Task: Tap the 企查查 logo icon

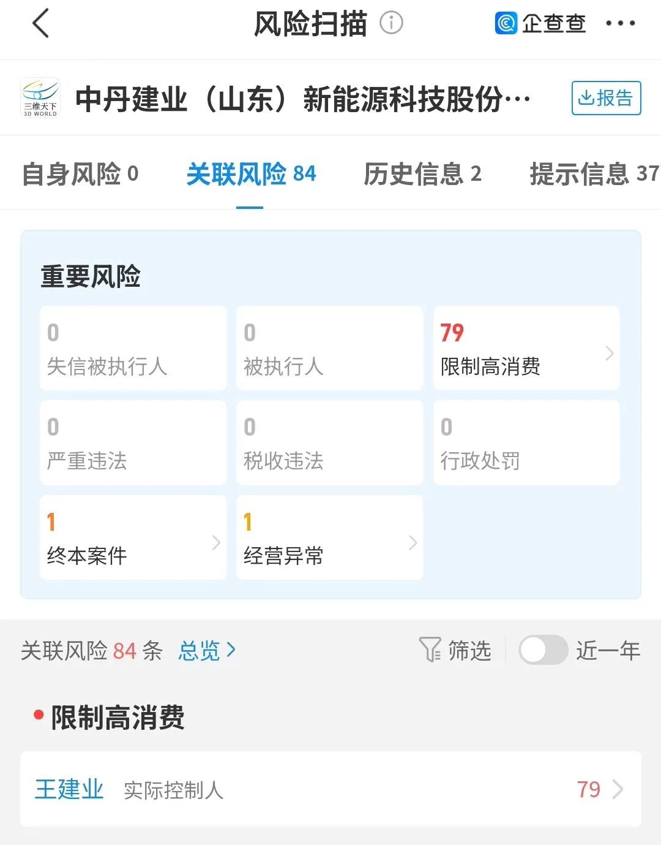Action: pos(506,23)
